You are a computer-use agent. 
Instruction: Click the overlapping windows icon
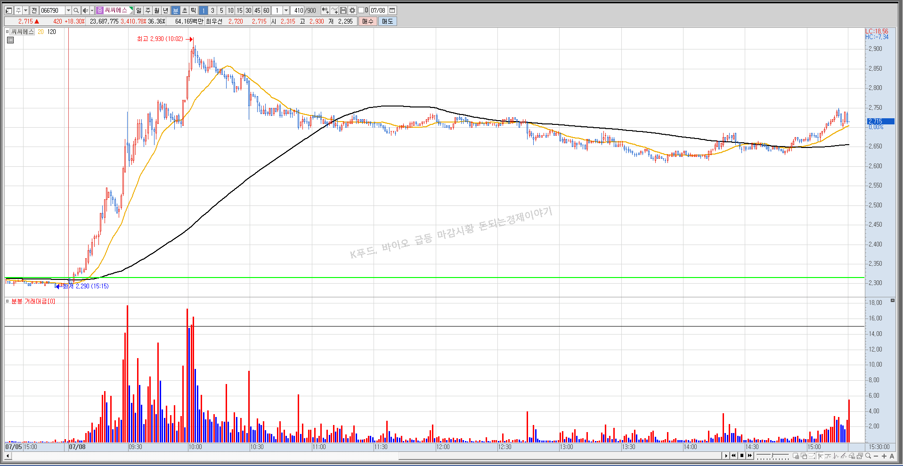tap(804, 456)
